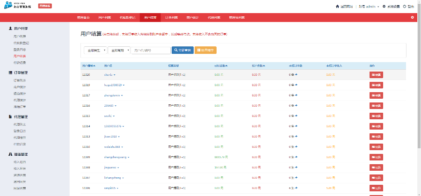
Task: Expand the dropdown for user lishangcheng
Action: (x=123, y=178)
